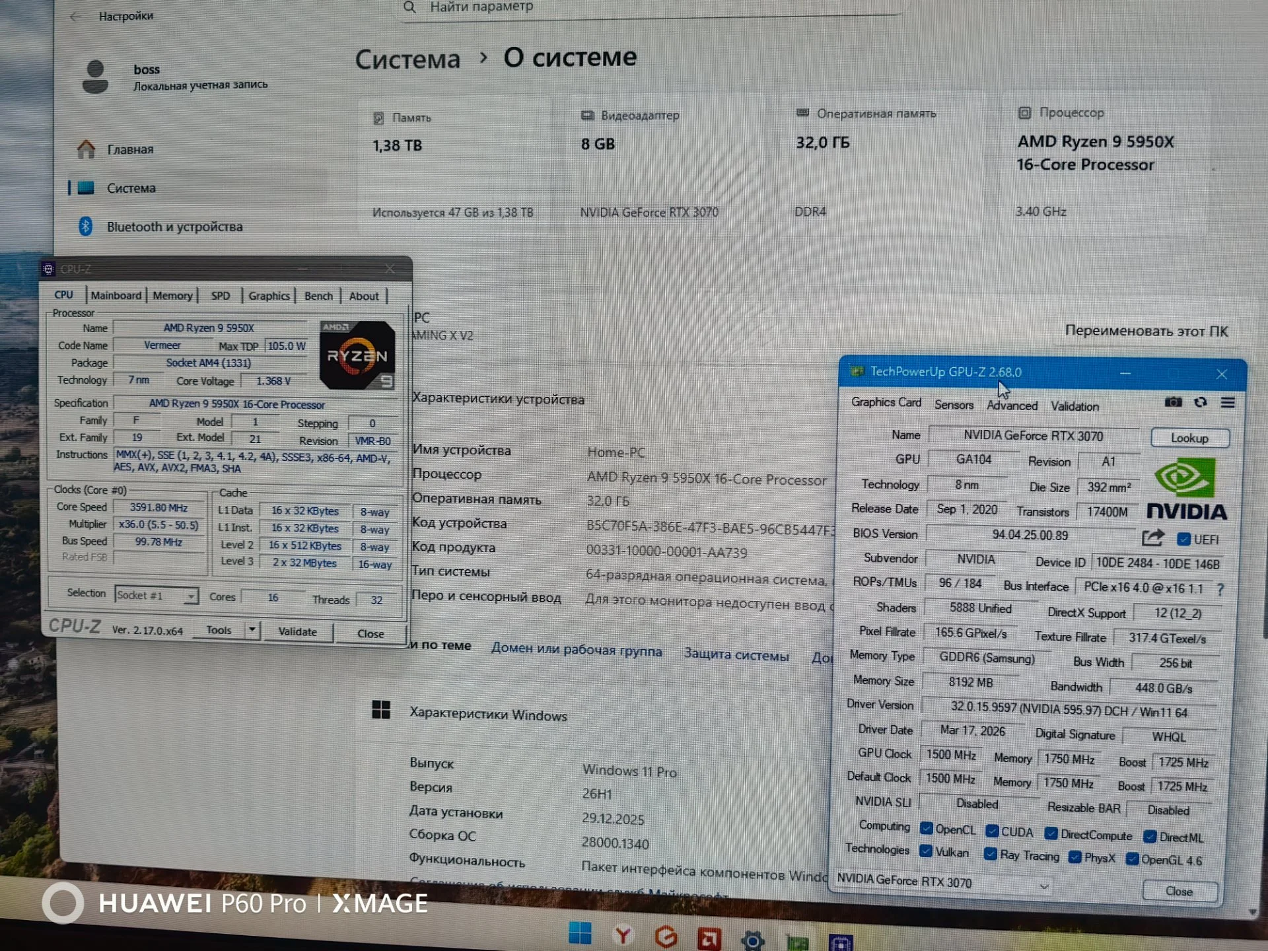The image size is (1268, 951).
Task: Switch to the Memory tab in CPU-Z
Action: tap(172, 295)
